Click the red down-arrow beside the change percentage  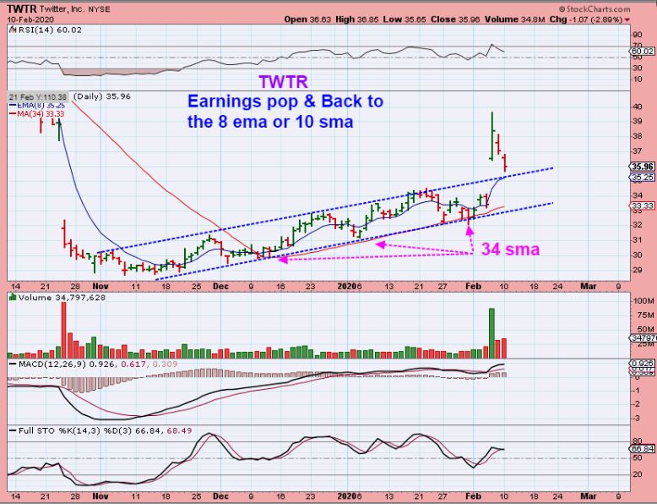tap(627, 19)
